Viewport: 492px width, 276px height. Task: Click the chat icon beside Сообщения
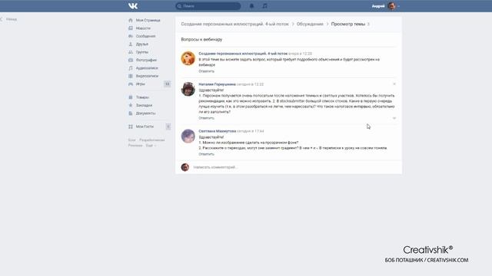coord(131,36)
